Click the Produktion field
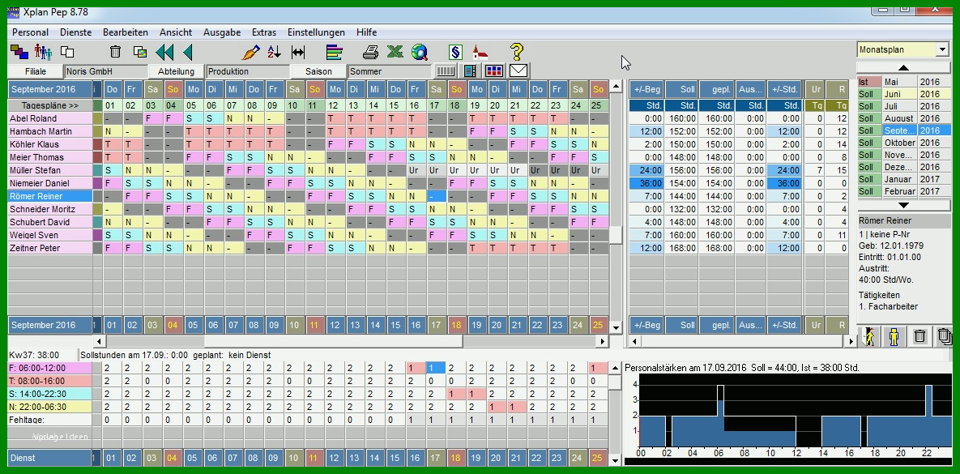960x474 pixels. (x=247, y=71)
